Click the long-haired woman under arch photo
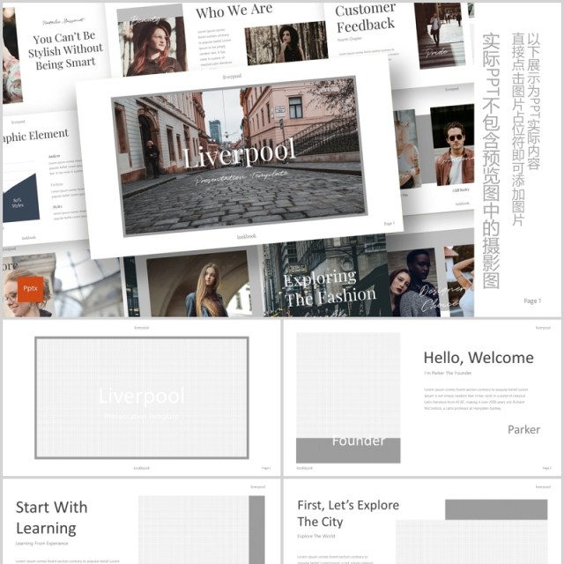 coord(199,284)
